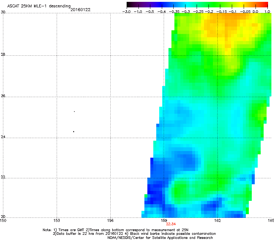Click the -1.0 color scale label
Viewport: 274px width, 240px height.
pos(138,12)
